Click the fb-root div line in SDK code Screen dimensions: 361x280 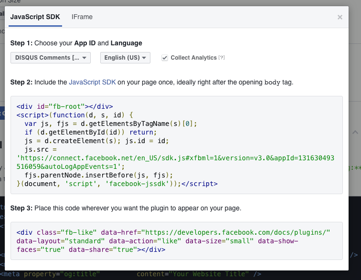pyautogui.click(x=64, y=106)
